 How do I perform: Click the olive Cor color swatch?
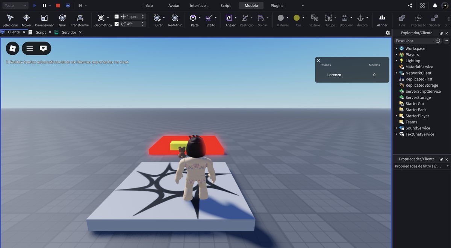pos(297,18)
